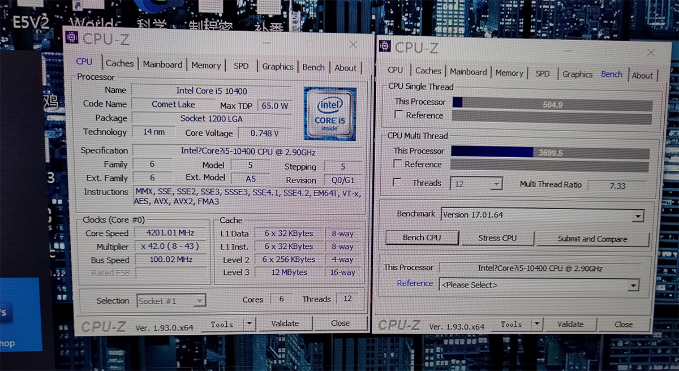Open the Socket #1 selection dropdown
679x371 pixels.
(171, 301)
